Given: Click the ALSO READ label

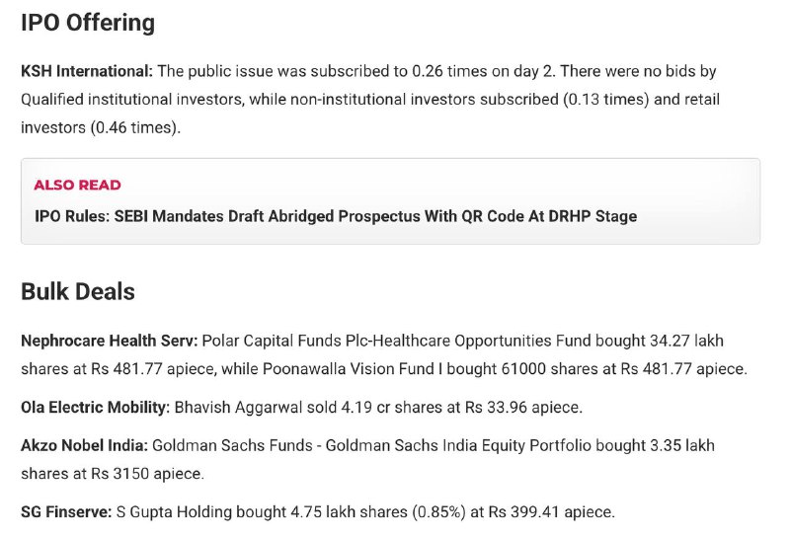Looking at the screenshot, I should pos(77,185).
